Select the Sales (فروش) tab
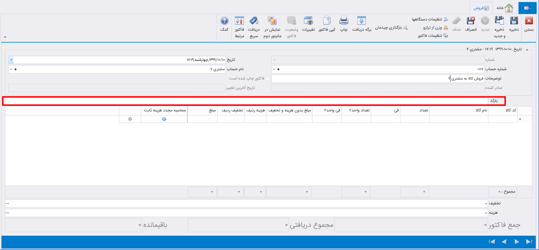The image size is (539, 250). (x=481, y=8)
